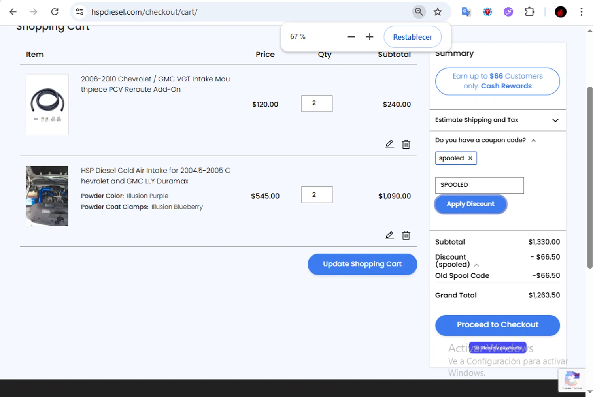Viewport: 593px width, 397px height.
Task: Open the Chrome profile avatar
Action: pos(561,12)
